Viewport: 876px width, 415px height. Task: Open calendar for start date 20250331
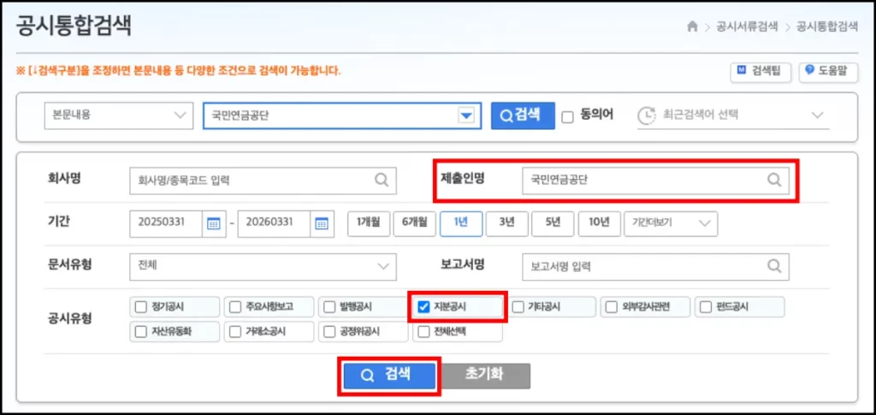[213, 222]
